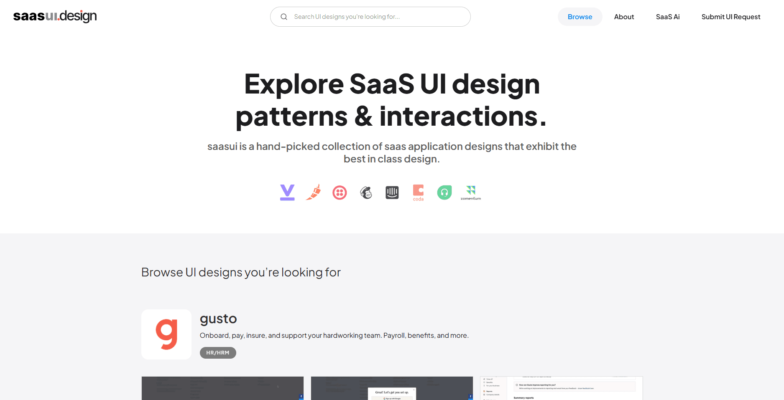Viewport: 784px width, 400px height.
Task: Click the gusto heading link
Action: [x=218, y=319]
